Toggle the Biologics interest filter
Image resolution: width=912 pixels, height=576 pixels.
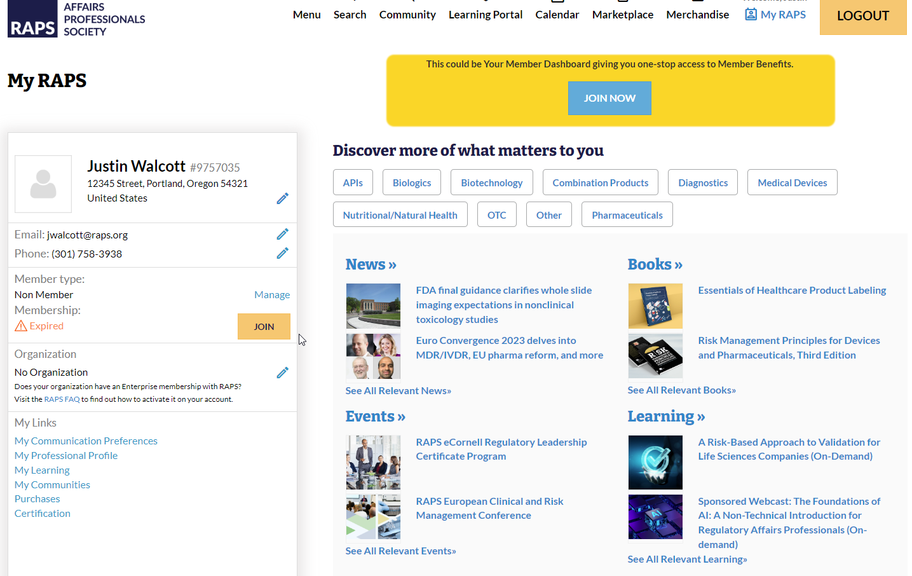coord(412,182)
